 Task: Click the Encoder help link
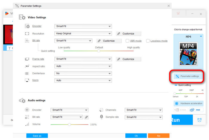tap(37, 26)
